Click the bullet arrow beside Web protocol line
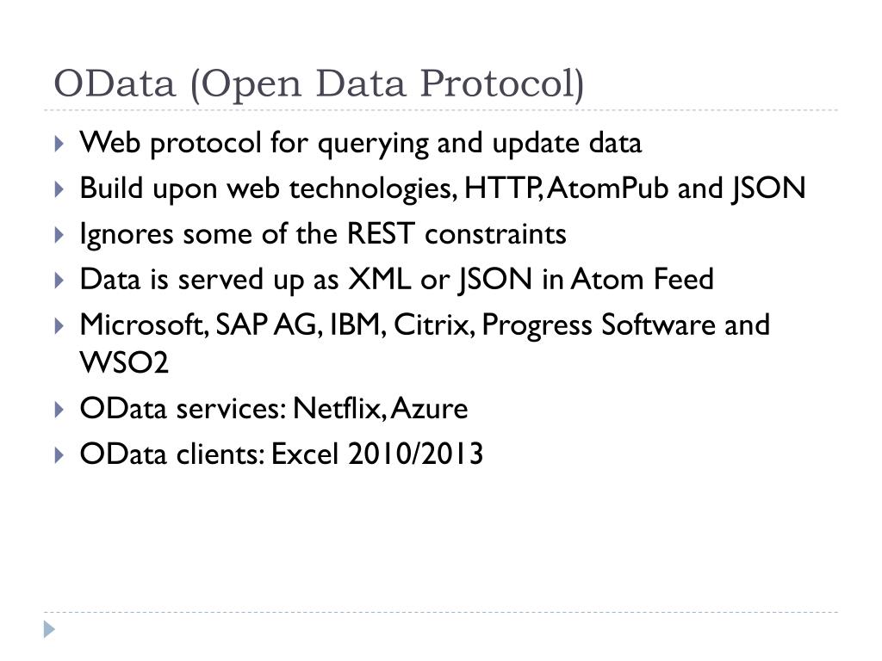Viewport: 882px width, 661px height. [59, 144]
